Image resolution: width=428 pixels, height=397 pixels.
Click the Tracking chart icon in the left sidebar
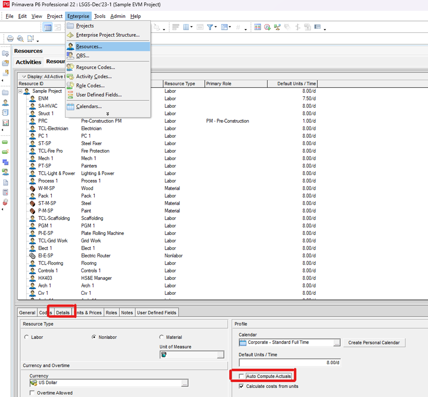[x=5, y=123]
